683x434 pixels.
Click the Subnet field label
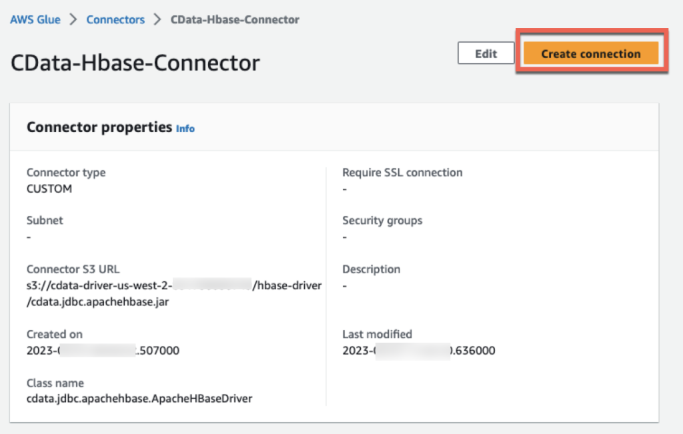45,220
